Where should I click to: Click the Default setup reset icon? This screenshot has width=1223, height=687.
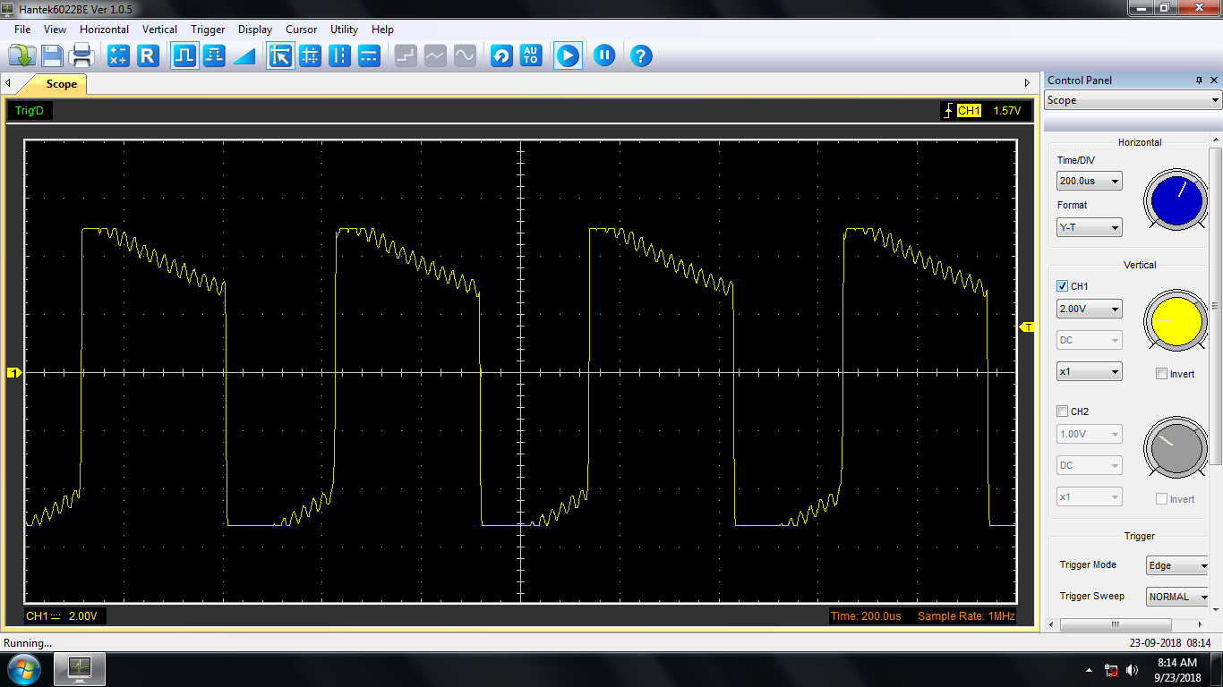click(501, 55)
